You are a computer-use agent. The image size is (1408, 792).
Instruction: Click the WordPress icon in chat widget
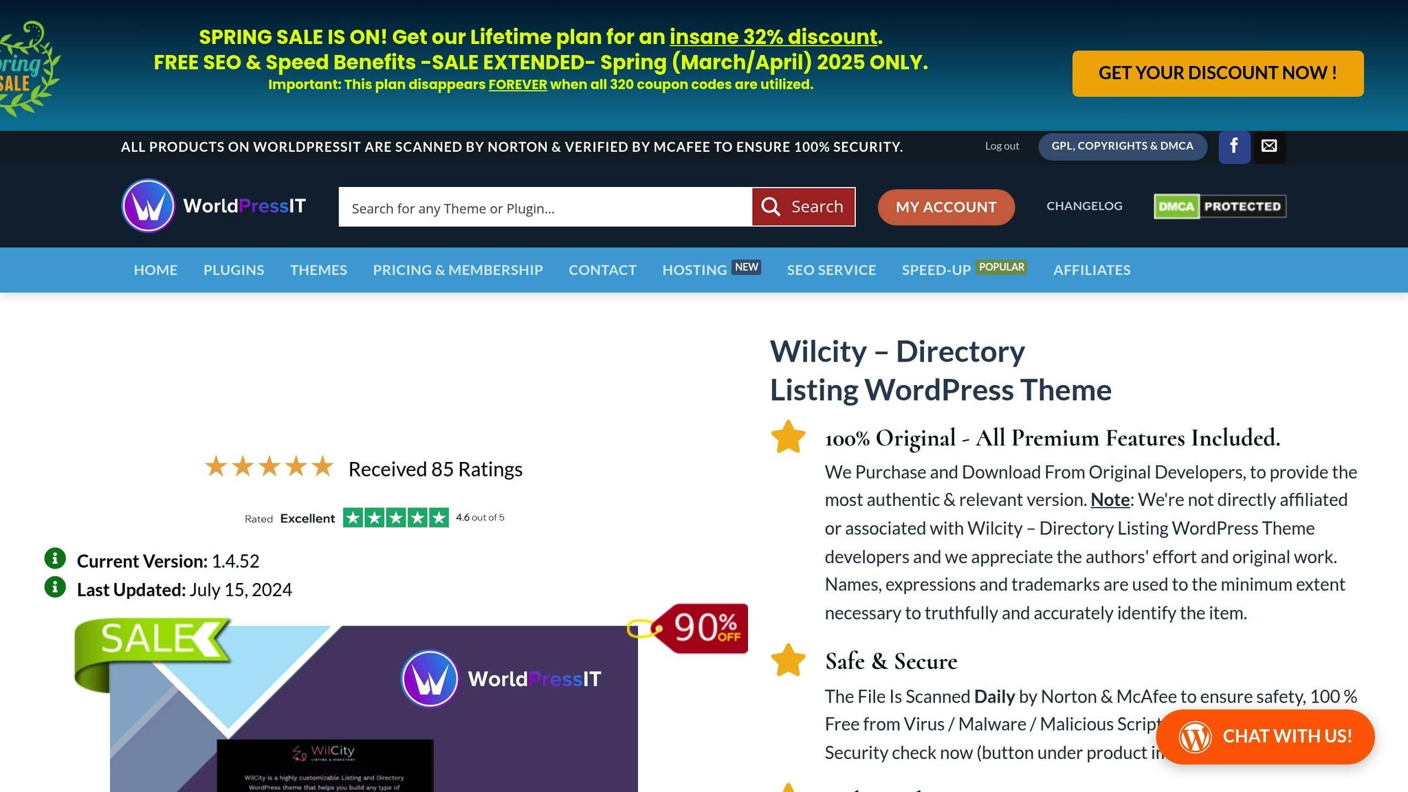[1196, 737]
